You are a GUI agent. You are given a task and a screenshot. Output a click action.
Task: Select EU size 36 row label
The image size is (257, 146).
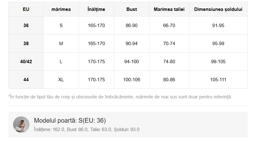[26, 26]
